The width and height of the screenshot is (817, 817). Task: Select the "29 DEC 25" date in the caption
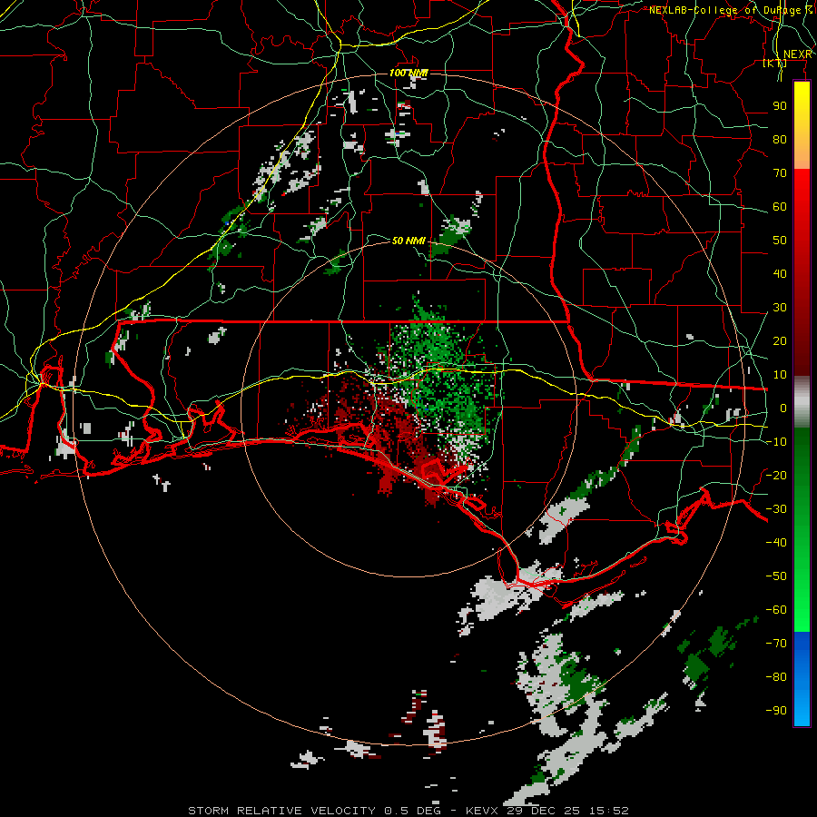click(x=543, y=811)
